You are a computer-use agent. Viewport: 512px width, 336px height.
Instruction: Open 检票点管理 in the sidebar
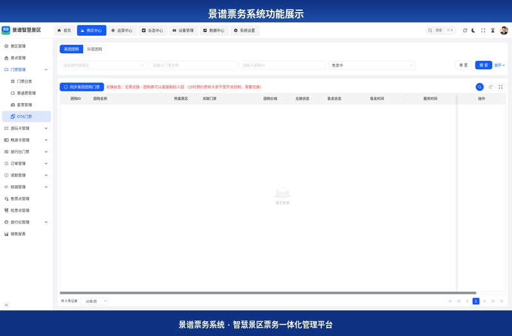(26, 211)
